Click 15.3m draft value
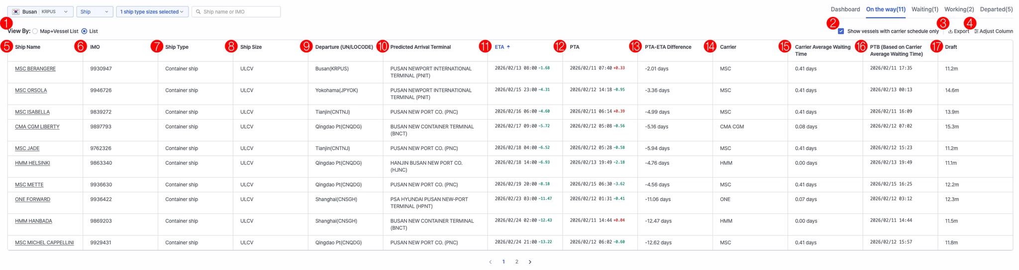 952,127
